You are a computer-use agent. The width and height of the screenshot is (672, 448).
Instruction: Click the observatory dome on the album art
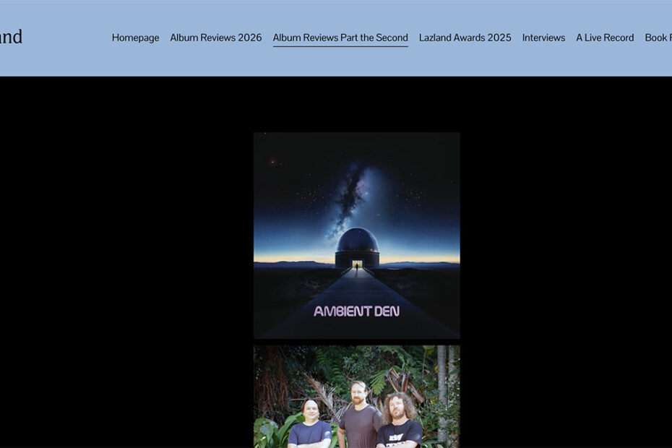pyautogui.click(x=356, y=242)
